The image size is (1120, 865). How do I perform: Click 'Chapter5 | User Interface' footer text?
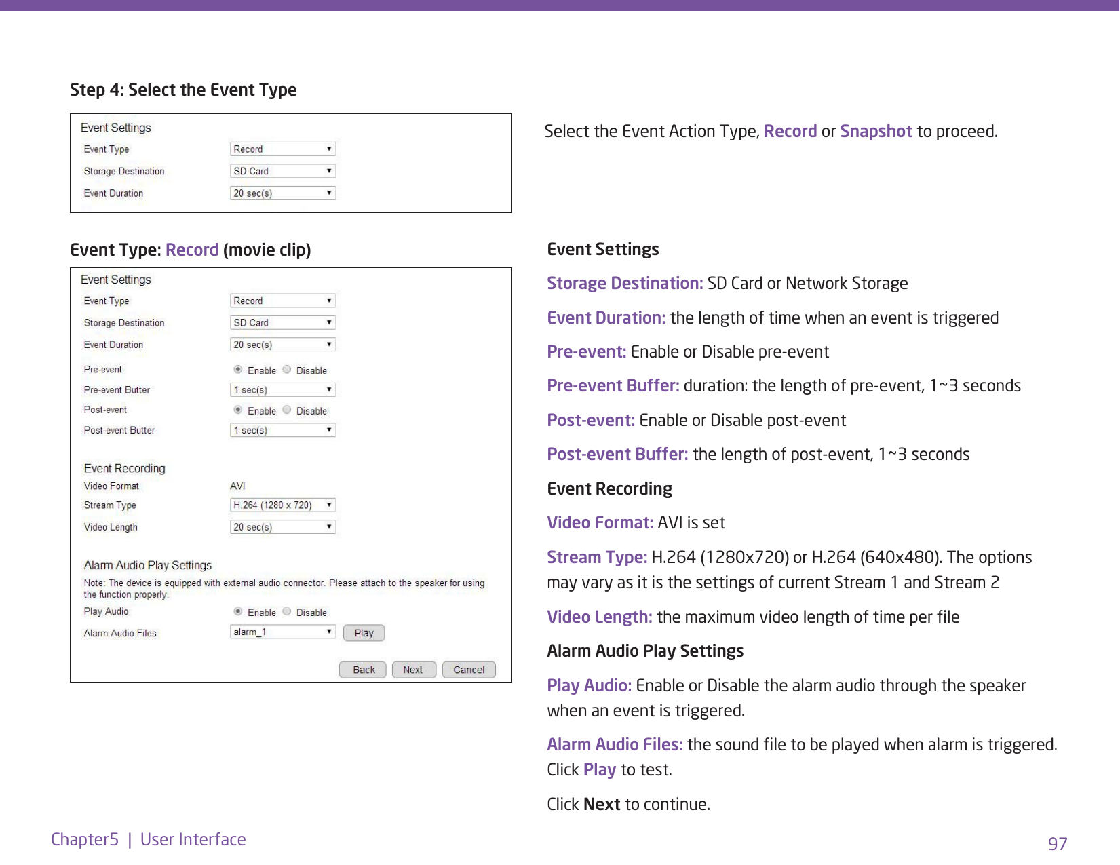coord(149,839)
